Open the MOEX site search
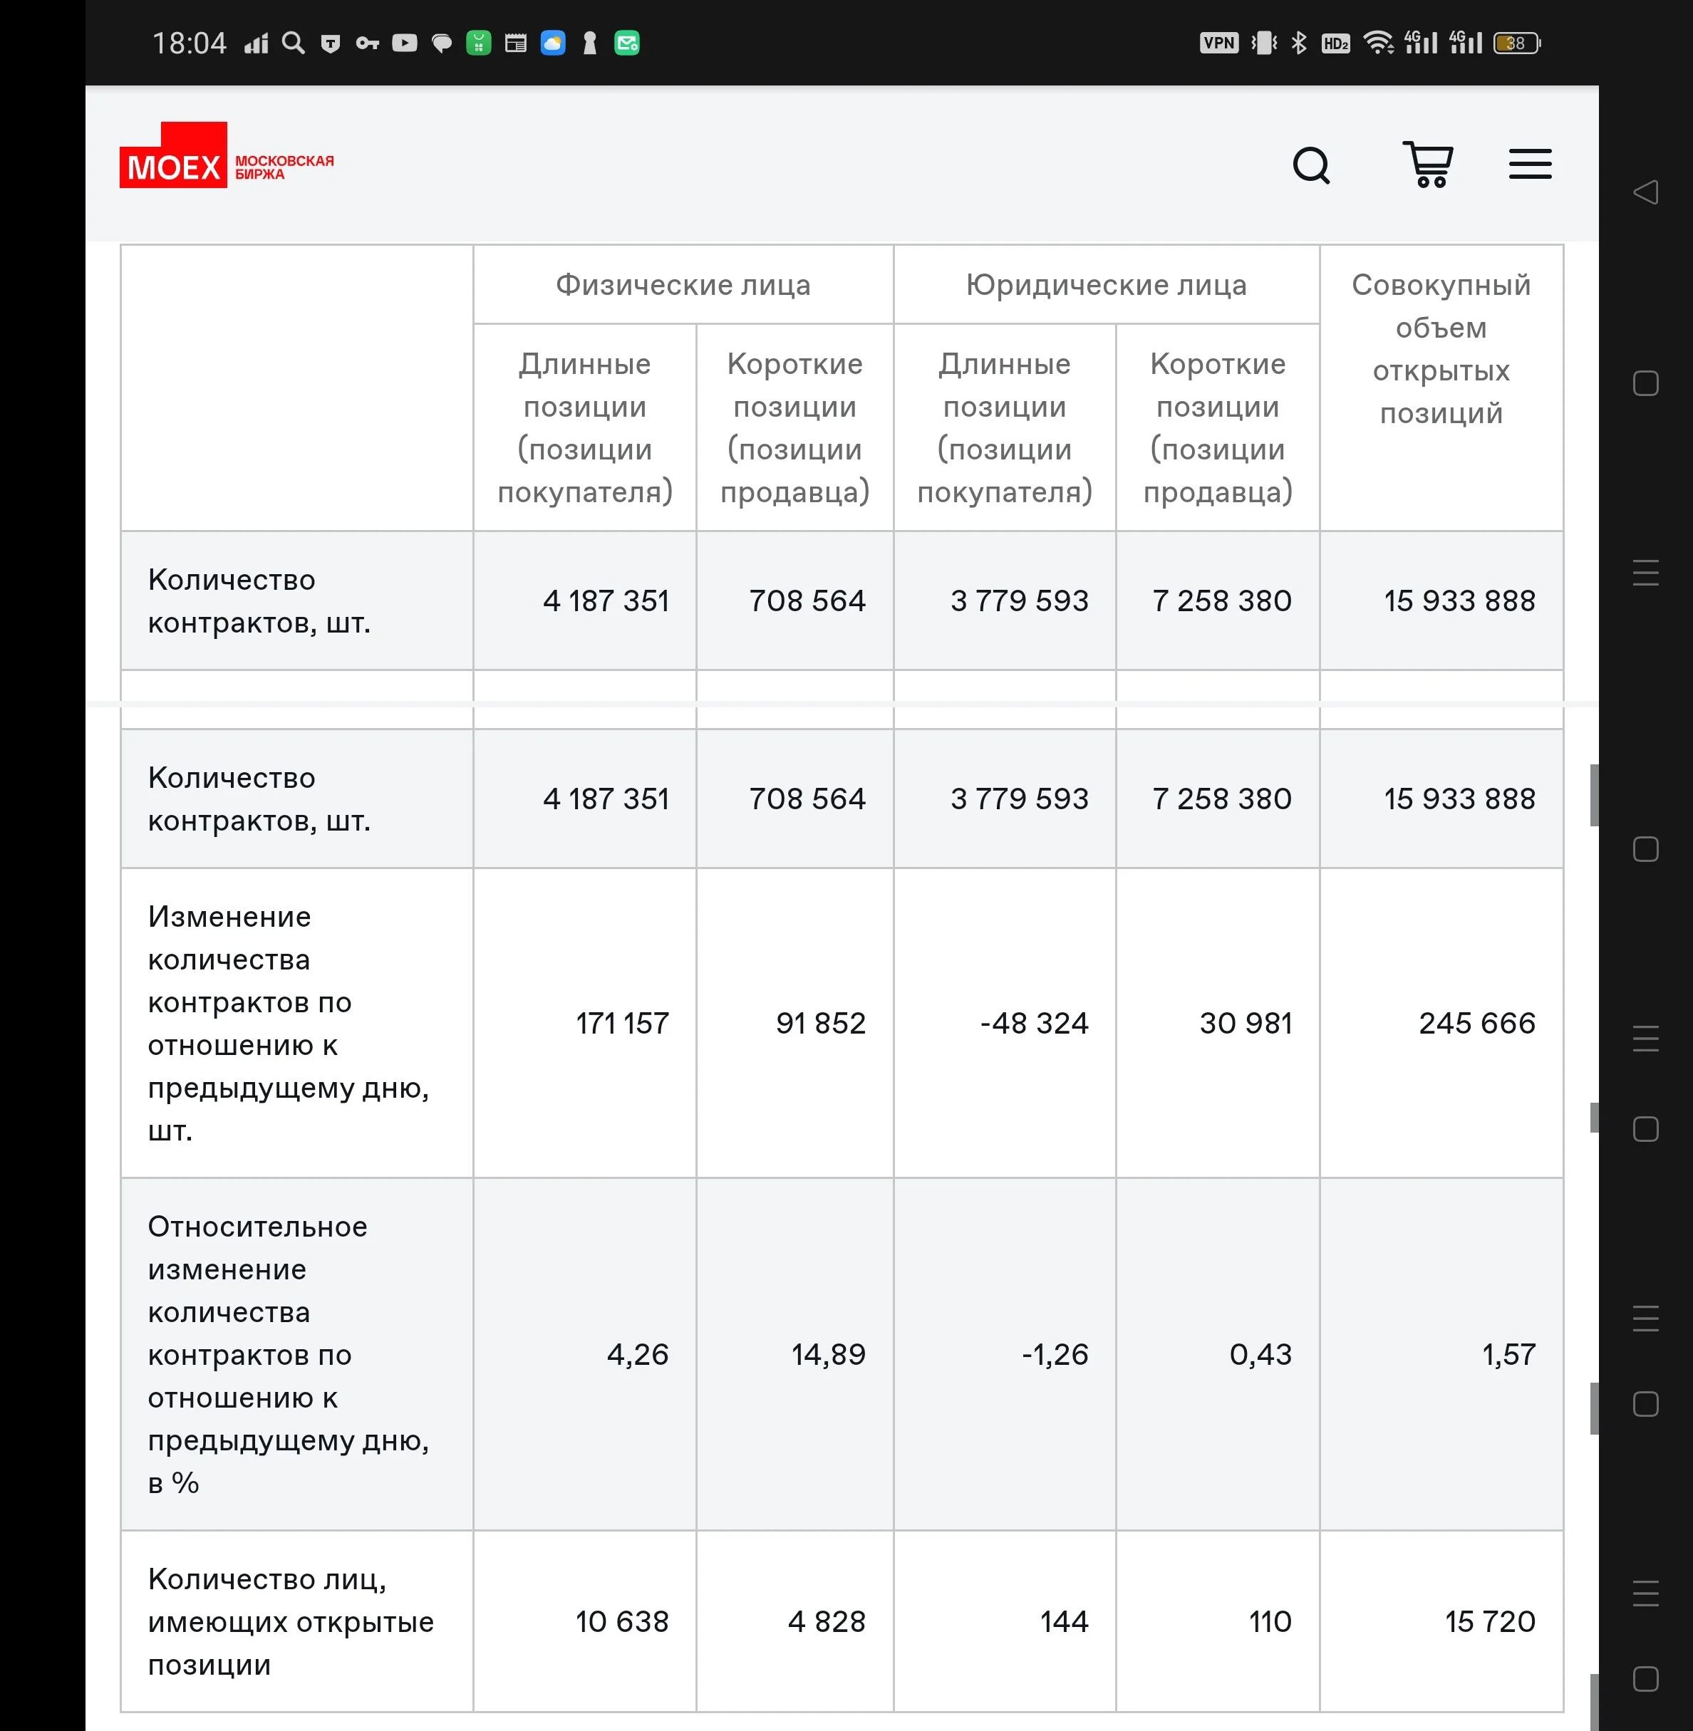This screenshot has width=1693, height=1731. (x=1310, y=165)
